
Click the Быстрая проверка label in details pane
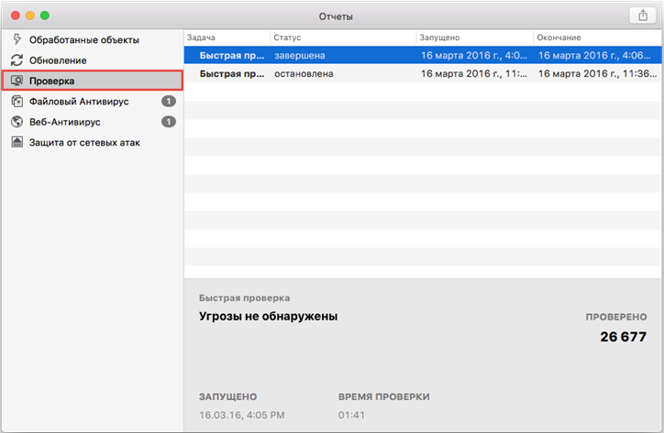tap(244, 298)
